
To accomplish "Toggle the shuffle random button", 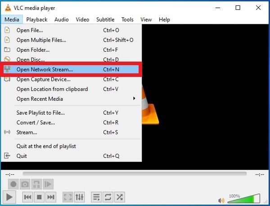I will click(x=120, y=197).
